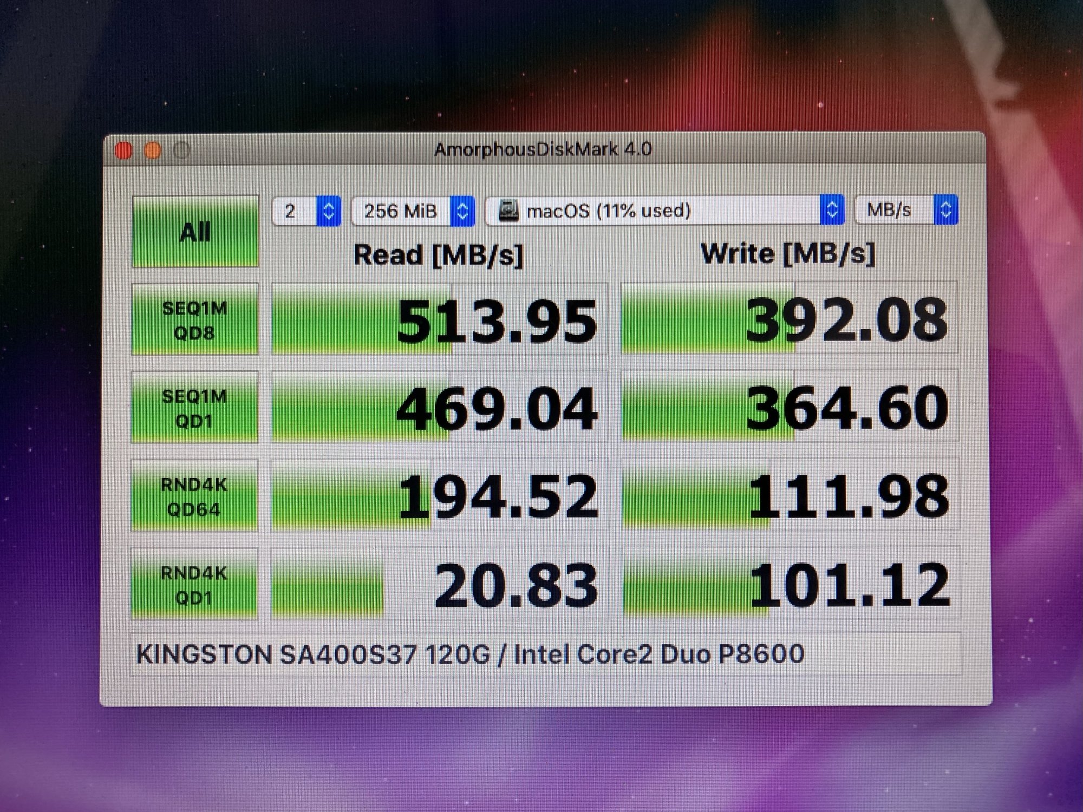Open the MB/s unit dropdown

pos(906,209)
